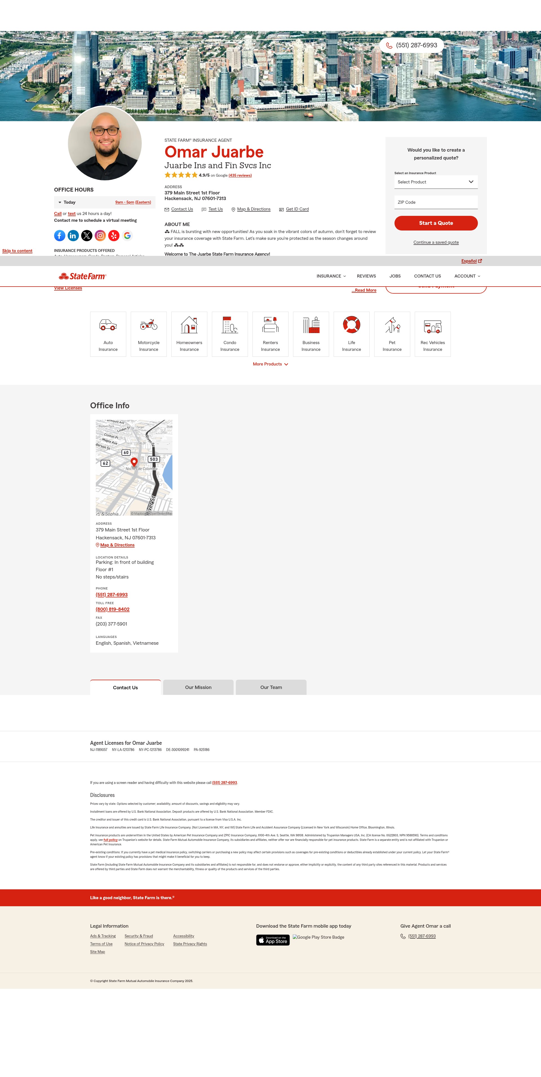Open the Select Product dropdown

pos(436,182)
